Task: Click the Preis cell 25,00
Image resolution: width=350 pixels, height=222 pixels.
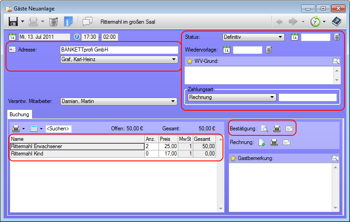Action: click(168, 146)
